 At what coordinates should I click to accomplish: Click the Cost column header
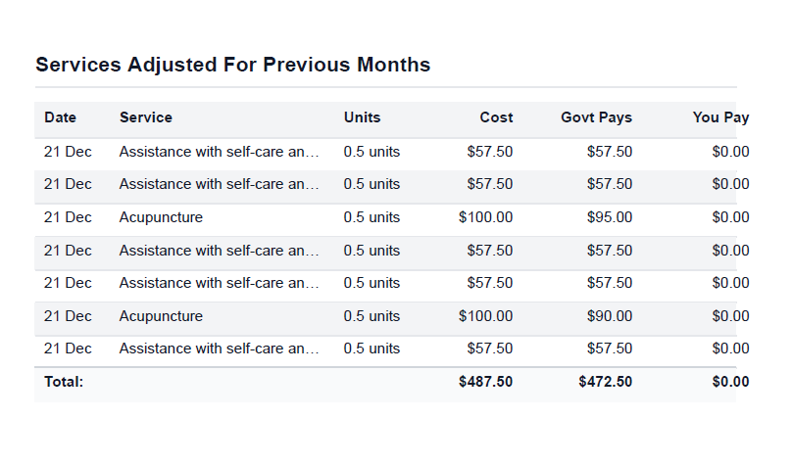(496, 117)
